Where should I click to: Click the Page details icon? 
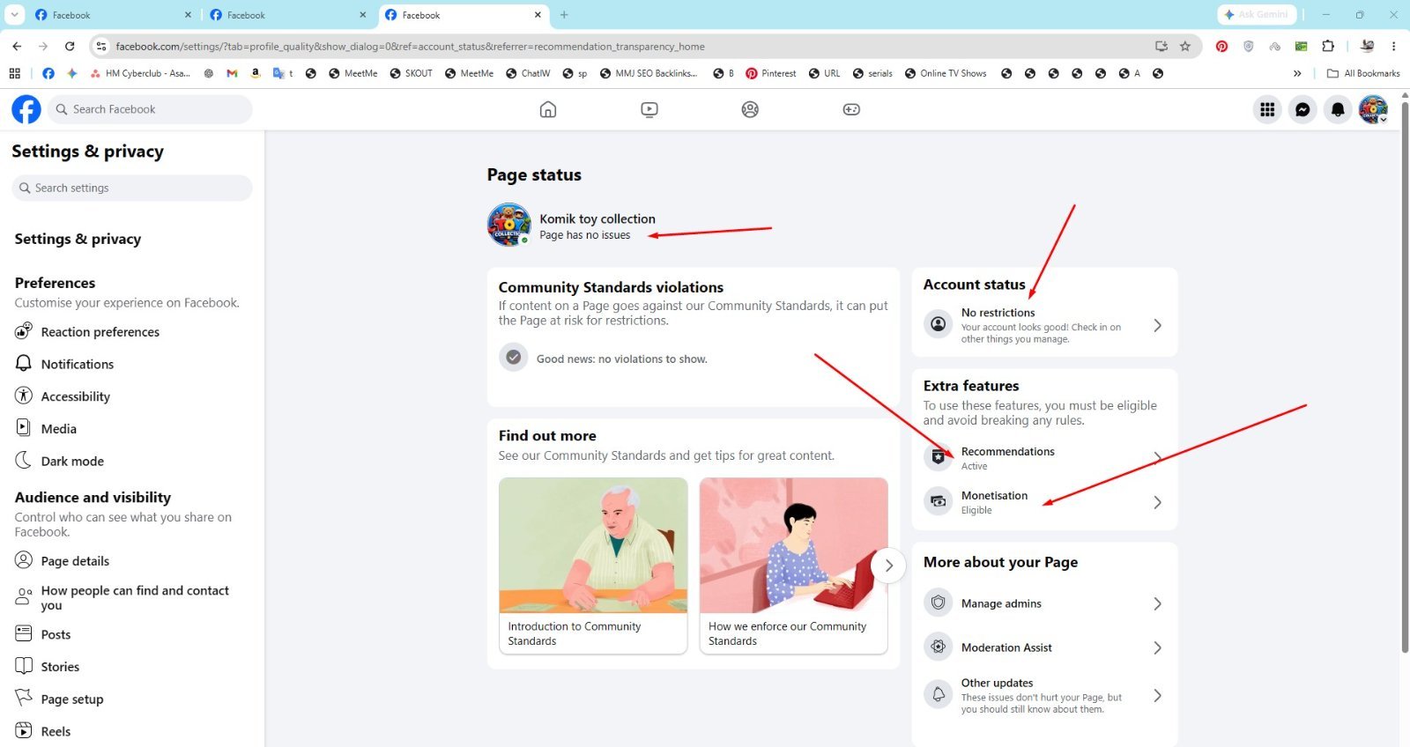24,560
